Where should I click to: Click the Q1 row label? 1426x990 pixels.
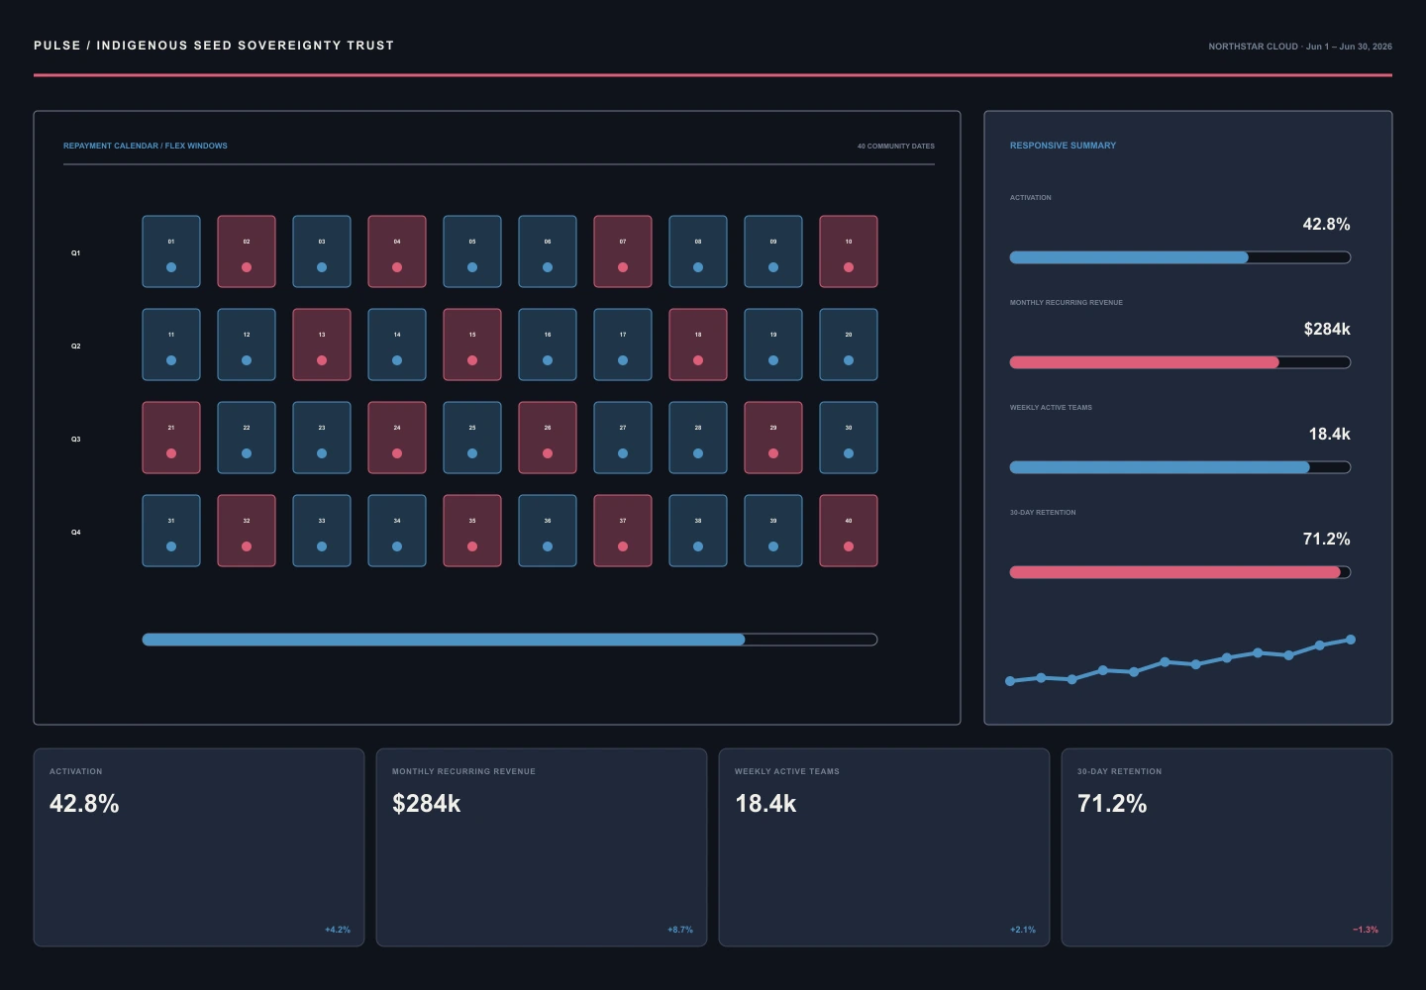tap(75, 253)
